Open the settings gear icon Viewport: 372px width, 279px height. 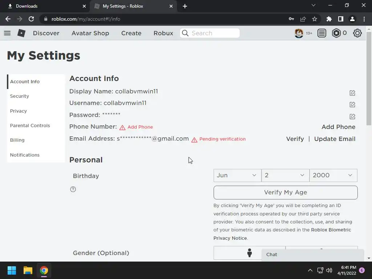(357, 33)
